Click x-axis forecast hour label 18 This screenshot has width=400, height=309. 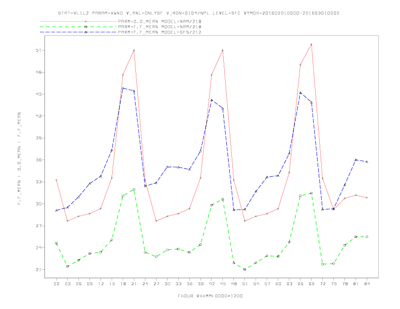click(x=123, y=284)
